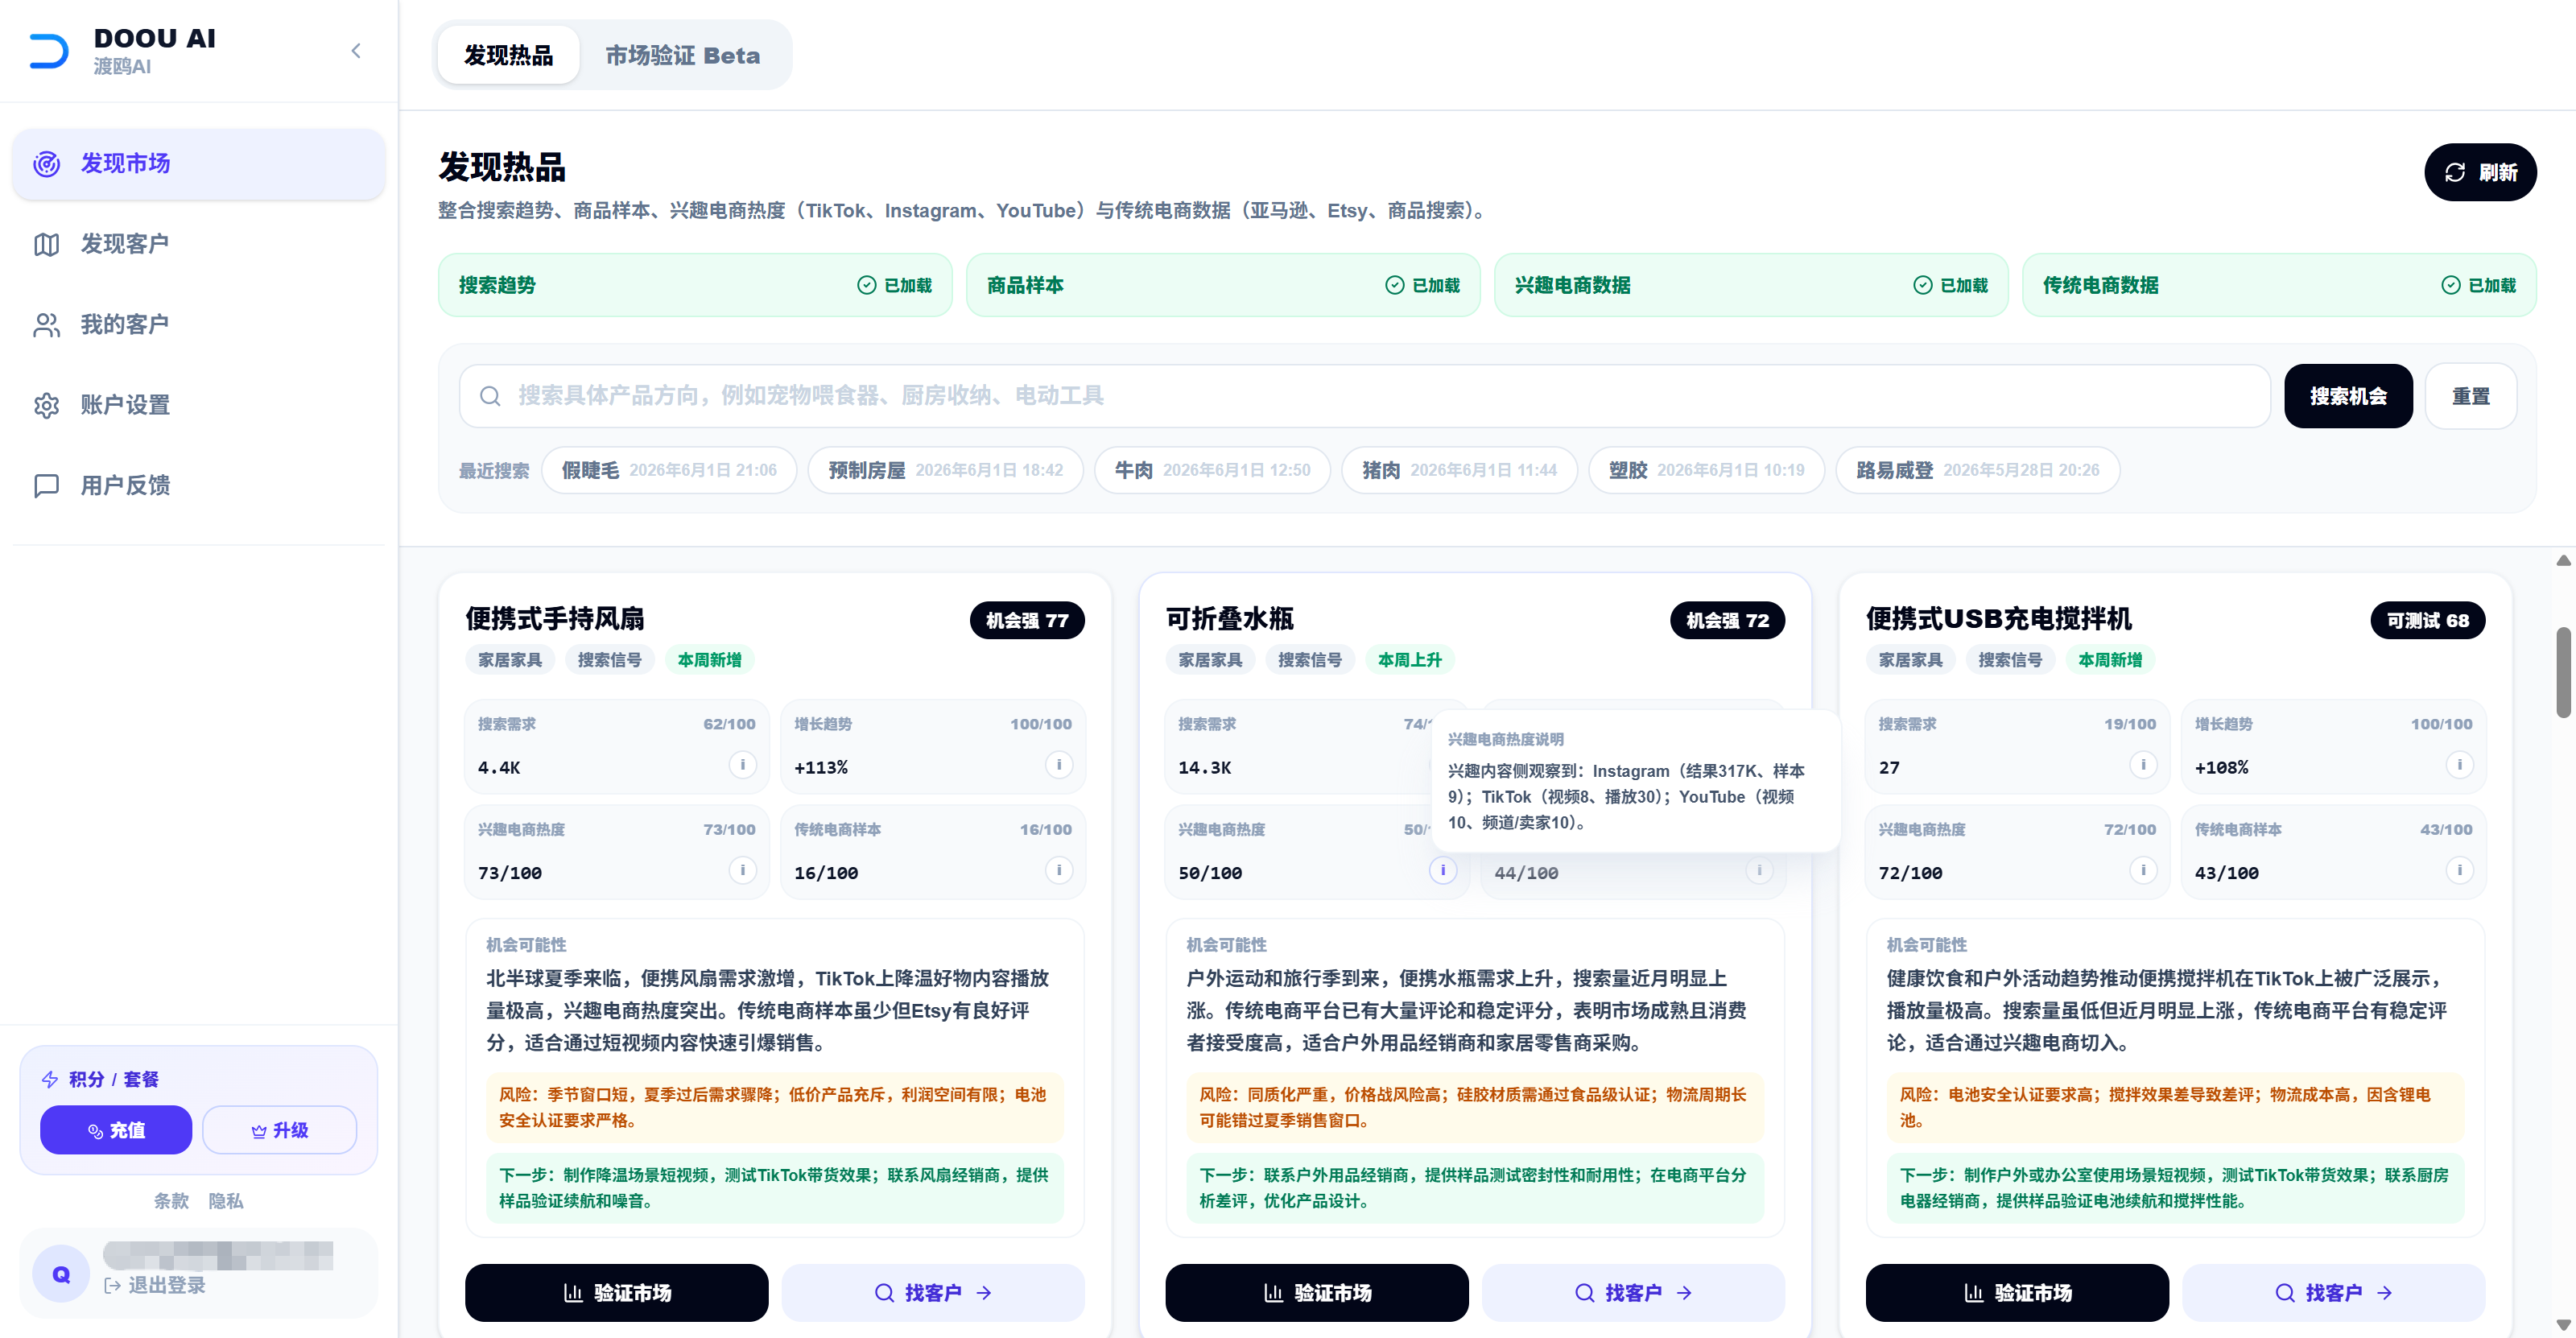This screenshot has height=1338, width=2576.
Task: Click 找客户 on 便携式USB充电搅拌机 card
Action: click(2333, 1293)
